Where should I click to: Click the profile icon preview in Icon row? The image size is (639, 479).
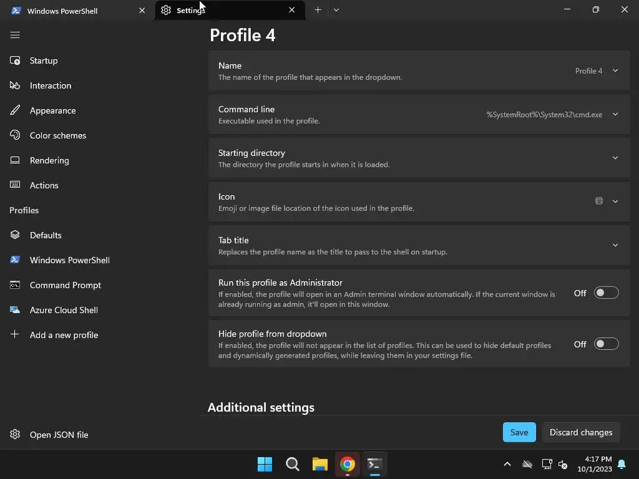(599, 201)
